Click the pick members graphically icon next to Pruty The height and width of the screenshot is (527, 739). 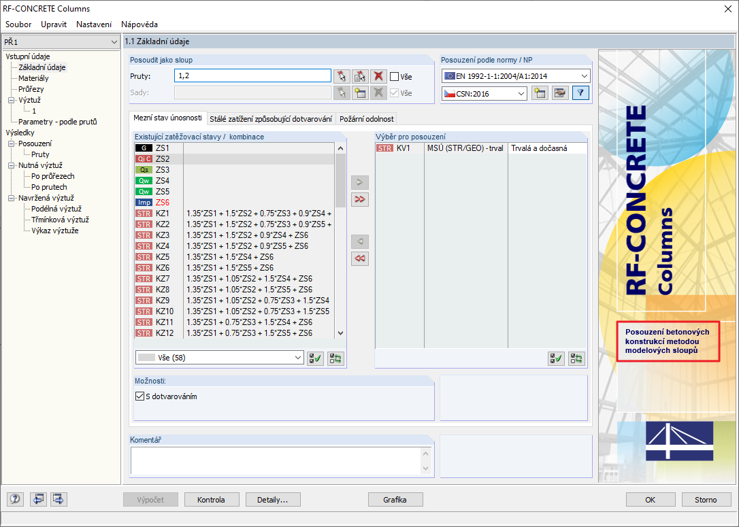[342, 76]
